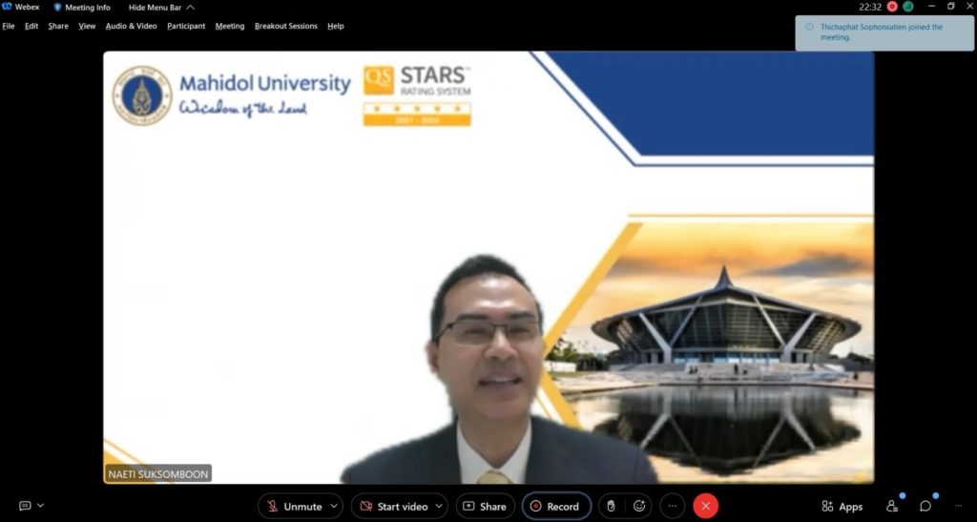Viewport: 977px width, 522px height.
Task: Open the Participant menu
Action: tap(186, 26)
